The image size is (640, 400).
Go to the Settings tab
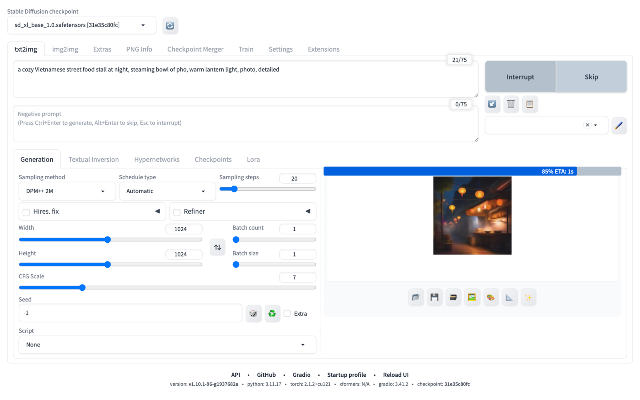280,49
